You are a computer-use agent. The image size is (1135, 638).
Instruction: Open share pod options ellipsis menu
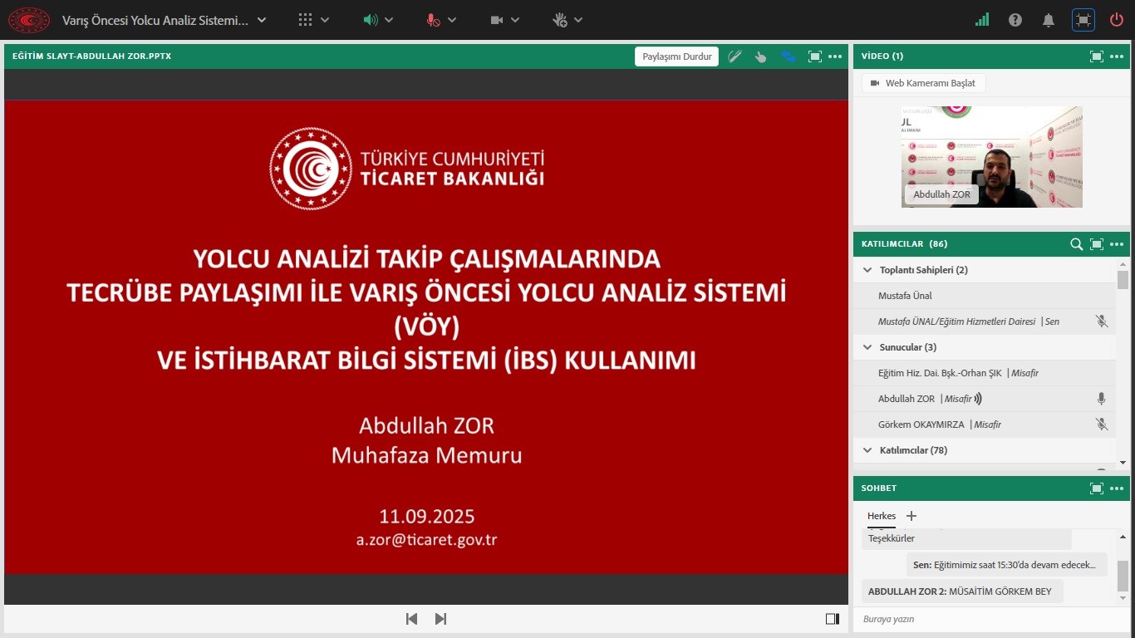click(835, 56)
